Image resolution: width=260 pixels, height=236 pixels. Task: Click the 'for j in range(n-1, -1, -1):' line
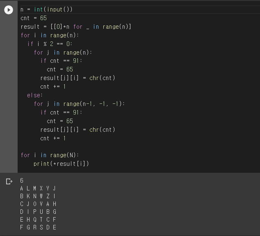click(79, 104)
